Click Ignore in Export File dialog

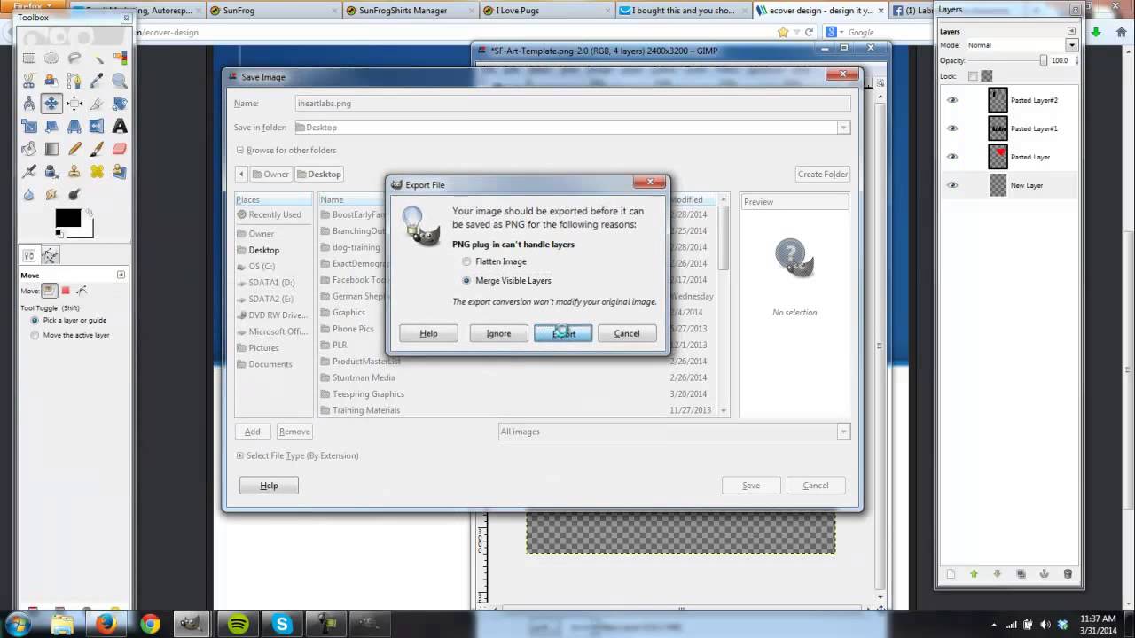coord(498,333)
